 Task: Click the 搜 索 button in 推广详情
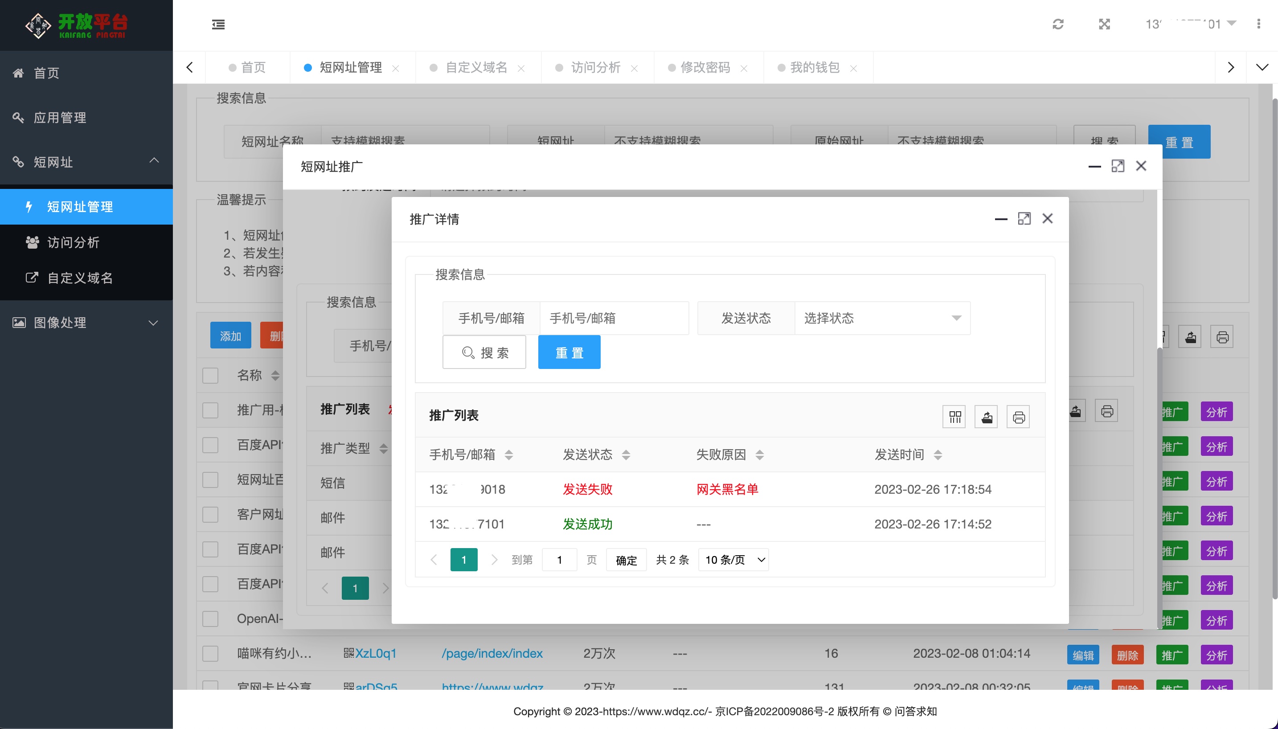pyautogui.click(x=484, y=352)
